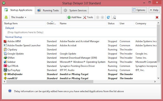Open the magnifier search icon
Screen dimensions: 163x101
coord(114,17)
